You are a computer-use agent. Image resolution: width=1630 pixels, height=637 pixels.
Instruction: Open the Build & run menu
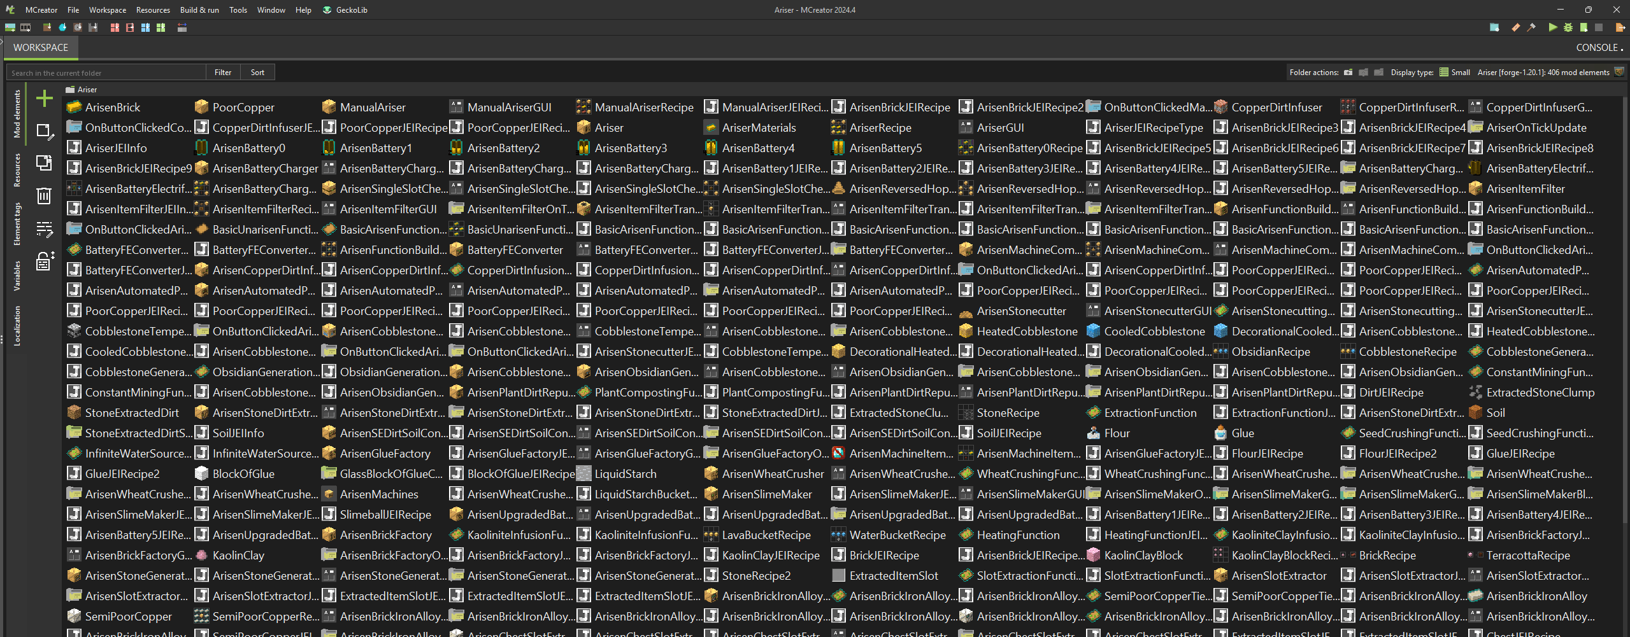199,10
